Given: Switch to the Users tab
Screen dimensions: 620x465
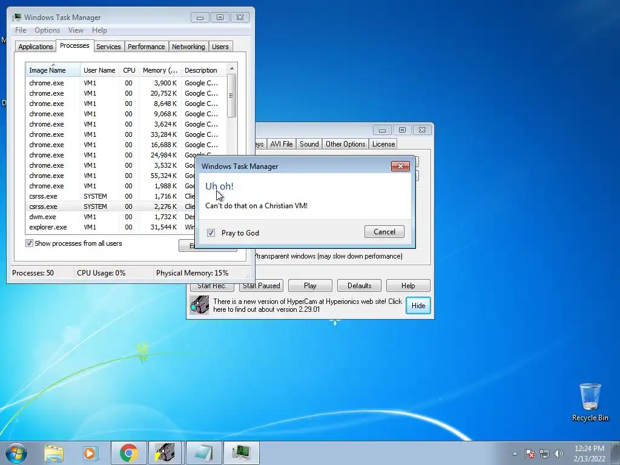Looking at the screenshot, I should pos(220,47).
